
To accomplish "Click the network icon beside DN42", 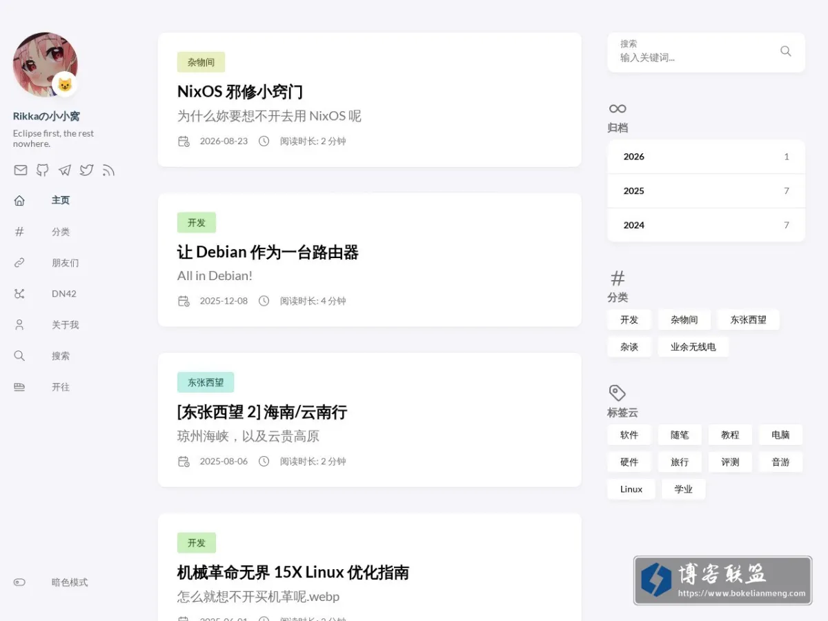I will [x=19, y=294].
